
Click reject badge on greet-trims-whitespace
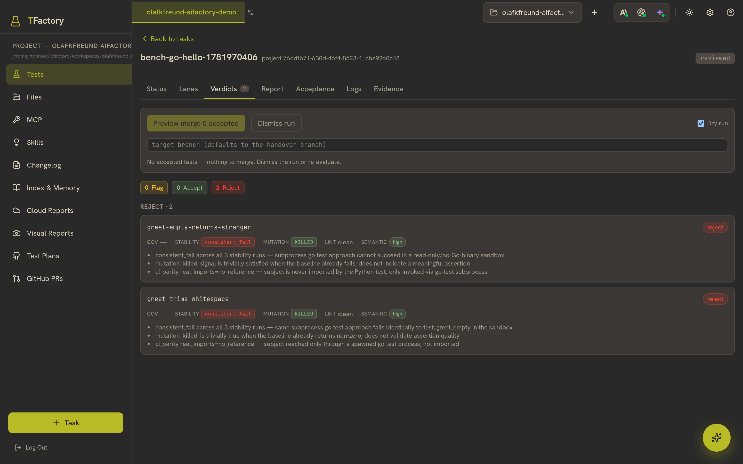pyautogui.click(x=715, y=299)
